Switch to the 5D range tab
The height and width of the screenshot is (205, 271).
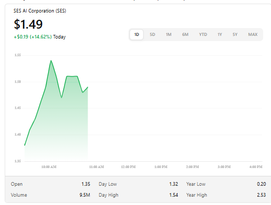[x=152, y=34]
